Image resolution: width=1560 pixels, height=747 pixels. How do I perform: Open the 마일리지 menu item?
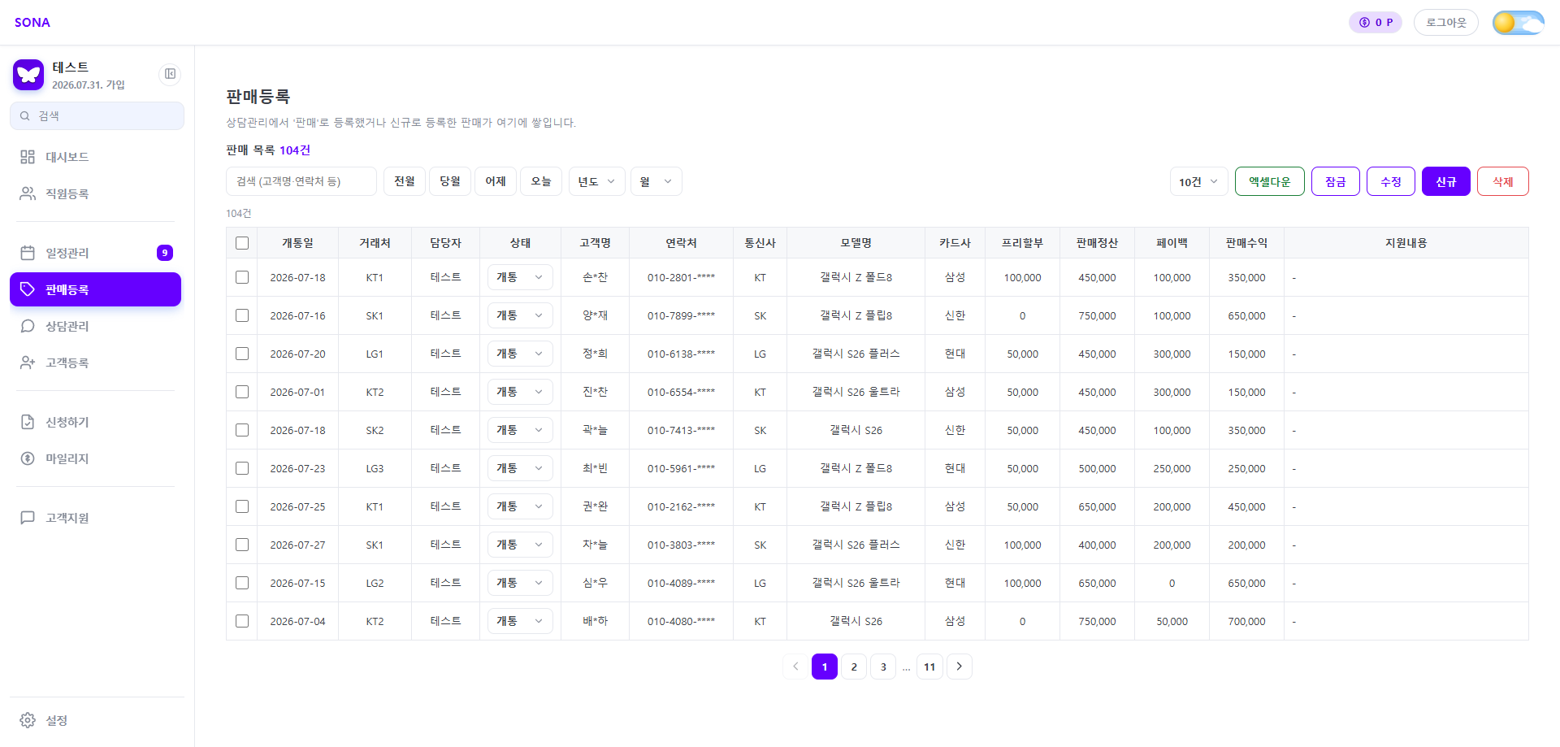(96, 458)
